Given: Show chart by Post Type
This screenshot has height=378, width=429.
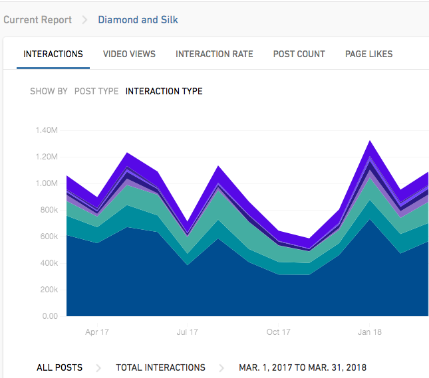Looking at the screenshot, I should click(x=96, y=91).
